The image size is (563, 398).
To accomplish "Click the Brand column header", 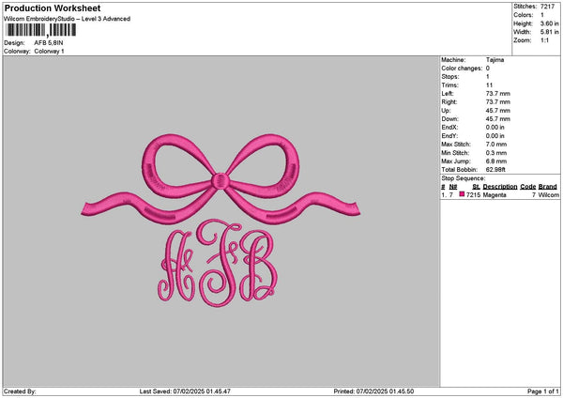I will click(549, 187).
